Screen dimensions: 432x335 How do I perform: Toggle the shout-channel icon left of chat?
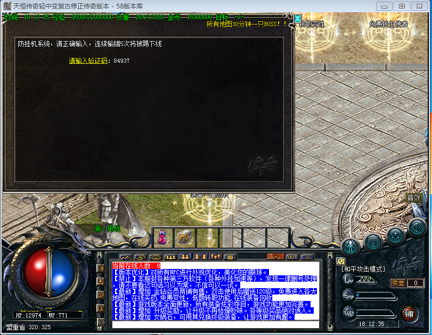(x=101, y=268)
